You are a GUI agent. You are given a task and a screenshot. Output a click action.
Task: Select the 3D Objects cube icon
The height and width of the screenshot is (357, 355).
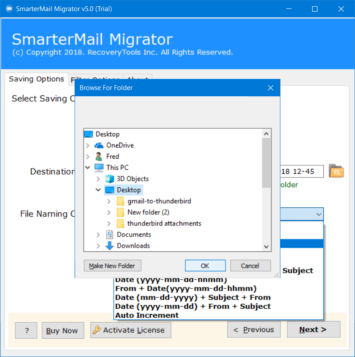click(109, 179)
